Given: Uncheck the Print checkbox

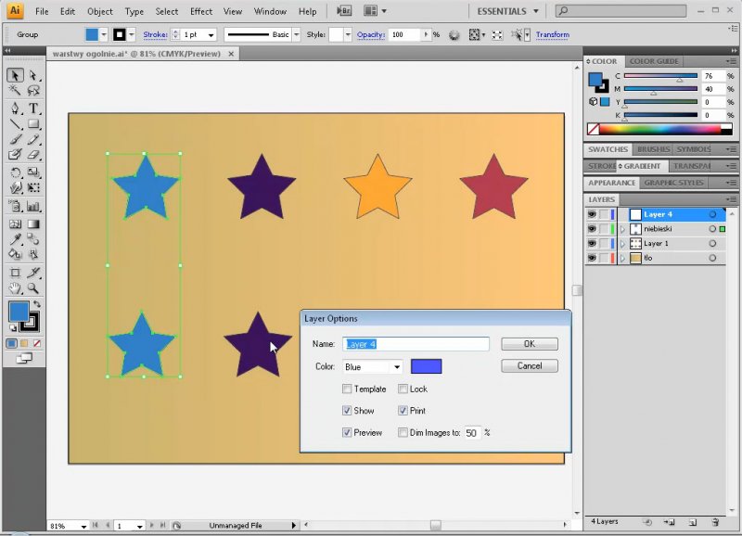Looking at the screenshot, I should 403,411.
